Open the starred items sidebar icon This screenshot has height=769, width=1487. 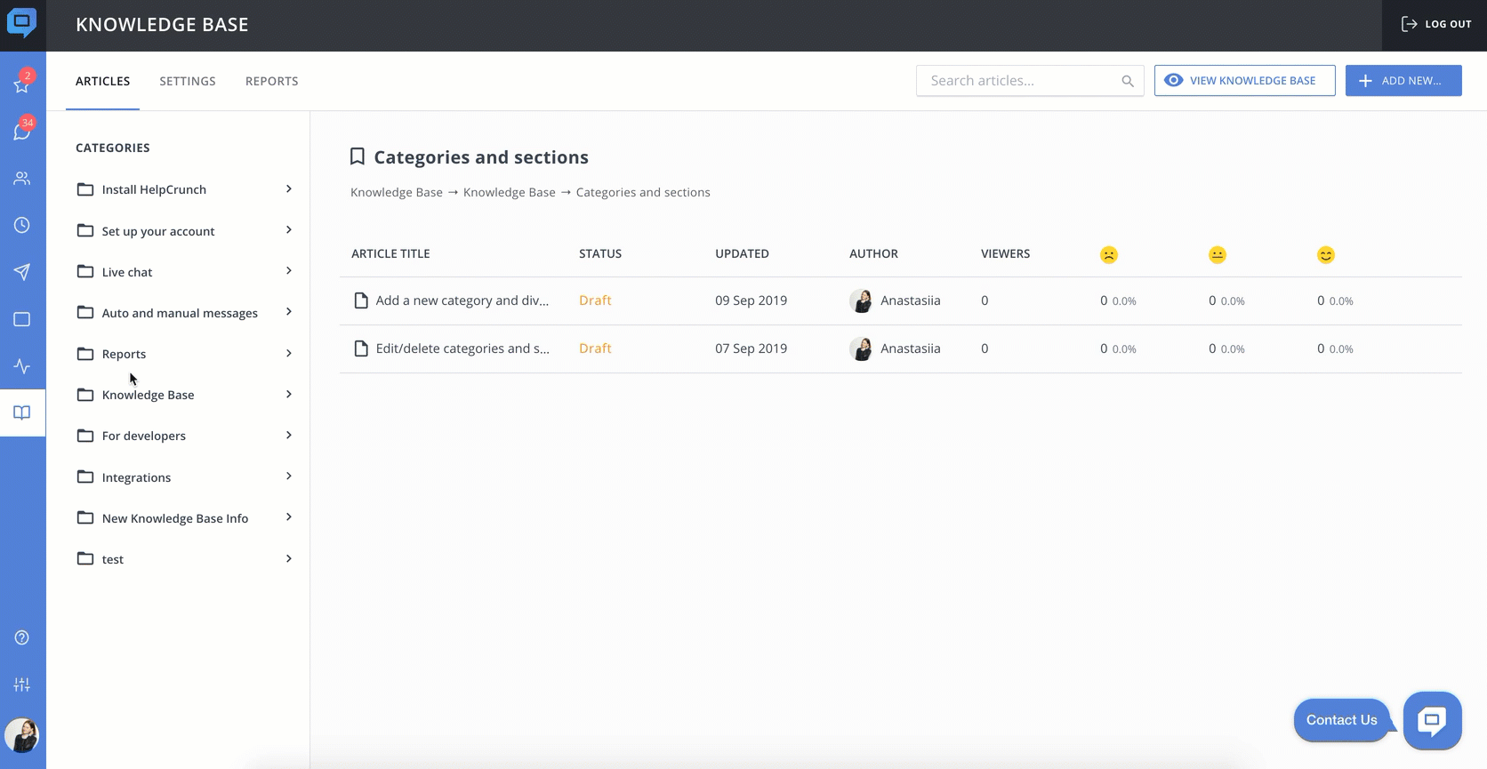[x=22, y=84]
